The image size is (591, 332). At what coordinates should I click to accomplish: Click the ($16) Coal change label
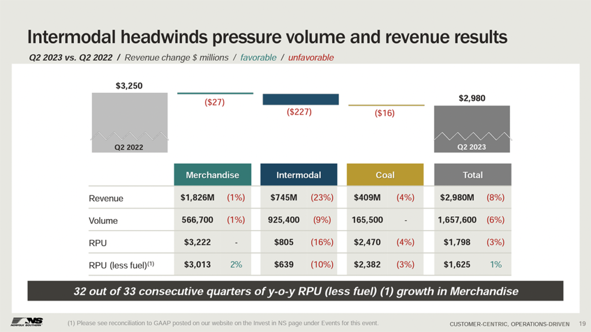pyautogui.click(x=384, y=113)
